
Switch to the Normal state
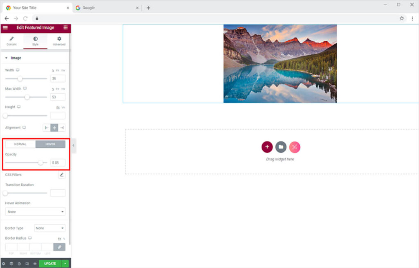pyautogui.click(x=20, y=144)
